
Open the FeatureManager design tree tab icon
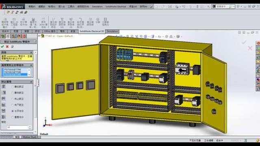(x=3, y=36)
